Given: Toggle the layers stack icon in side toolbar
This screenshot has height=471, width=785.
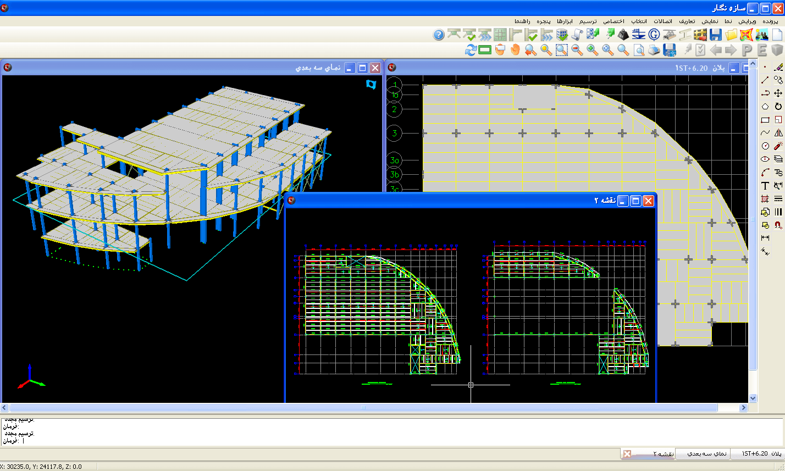Looking at the screenshot, I should coord(778,159).
